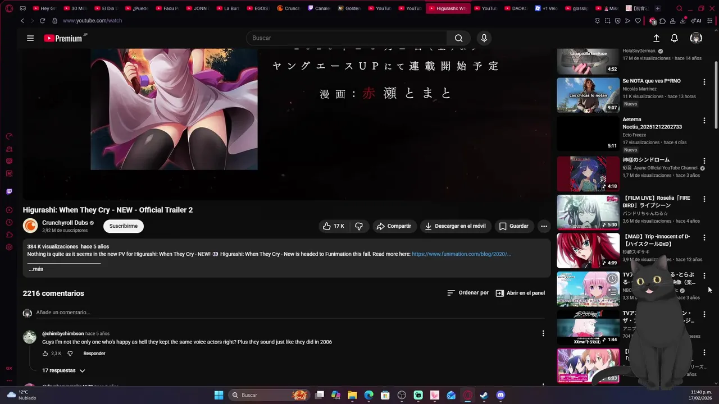Screen dimensions: 719x404
Task: Switch to the DAOKO browser tab
Action: click(x=516, y=8)
